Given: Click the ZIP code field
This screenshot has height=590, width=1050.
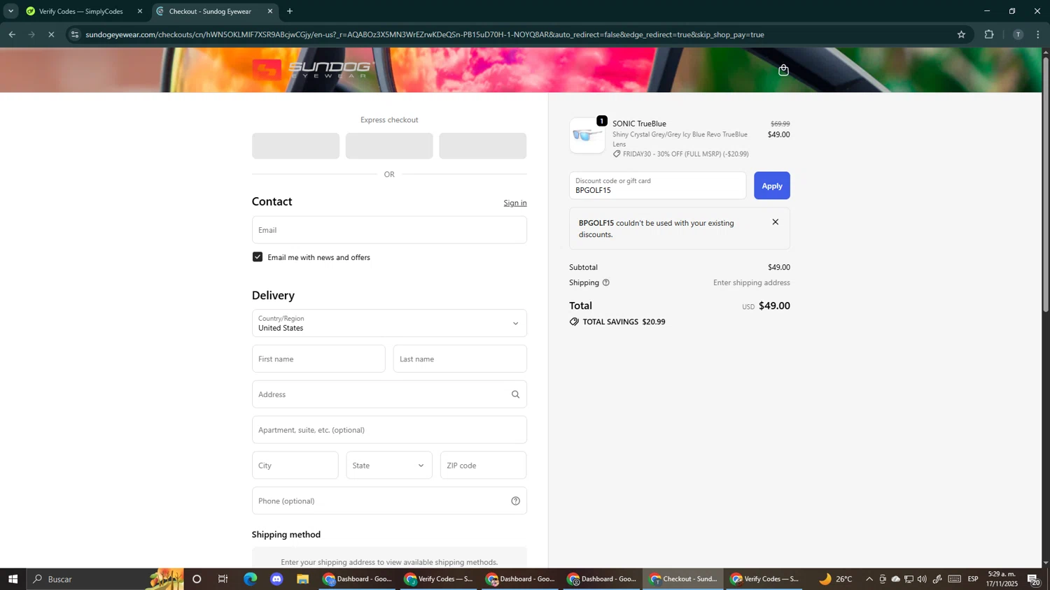Looking at the screenshot, I should pyautogui.click(x=484, y=466).
